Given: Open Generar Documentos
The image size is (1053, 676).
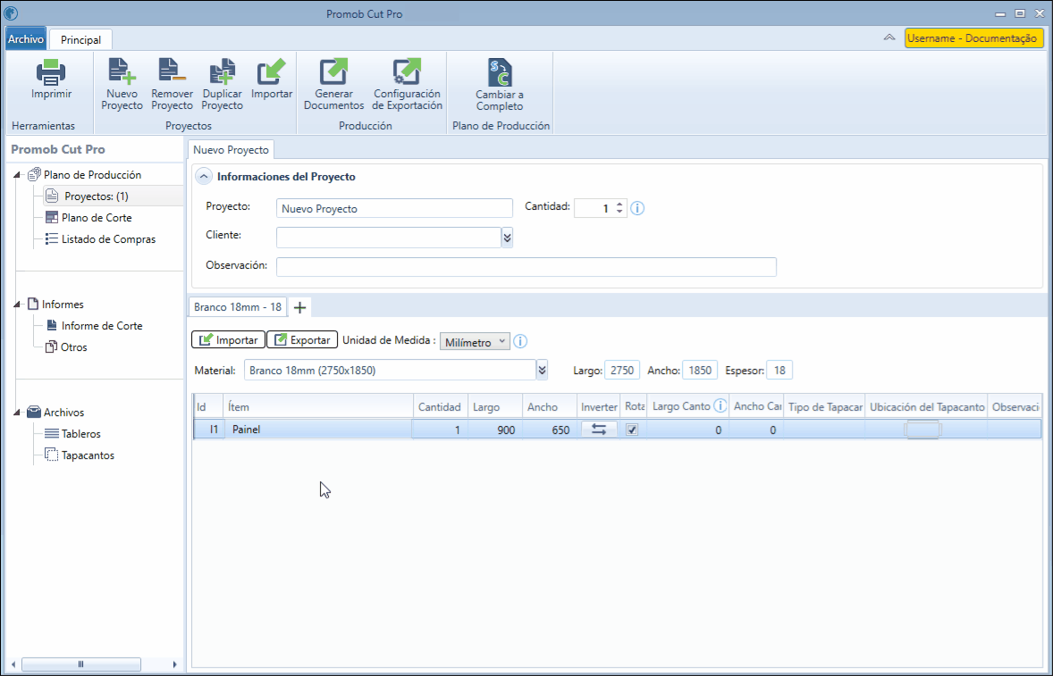Looking at the screenshot, I should tap(333, 71).
